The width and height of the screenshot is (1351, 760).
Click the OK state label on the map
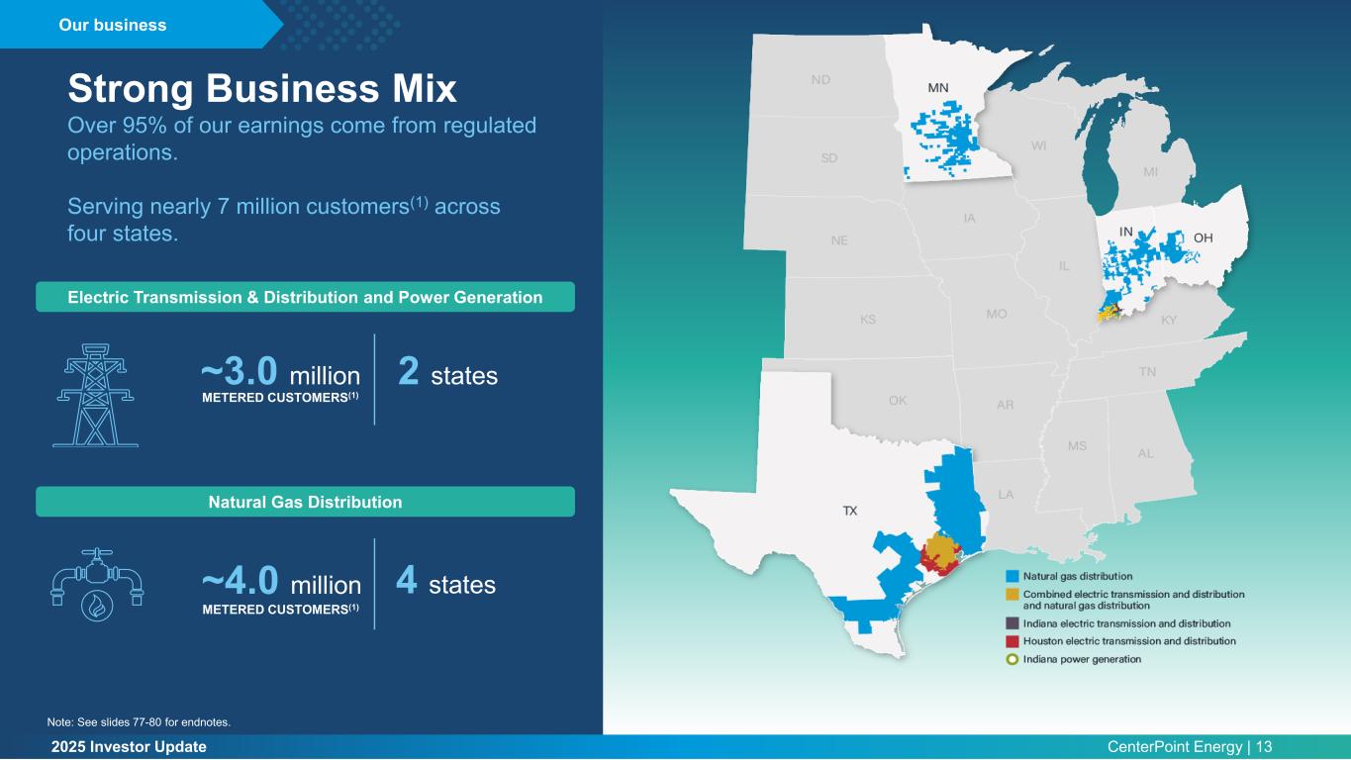click(898, 401)
